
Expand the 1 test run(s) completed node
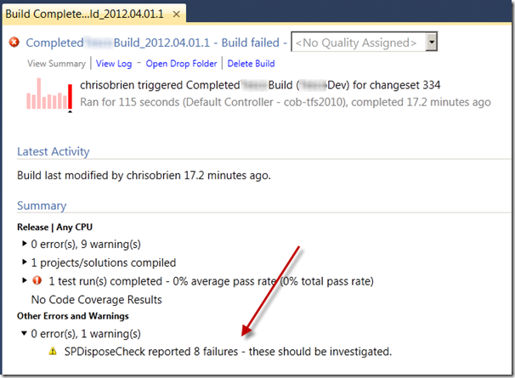pyautogui.click(x=24, y=280)
